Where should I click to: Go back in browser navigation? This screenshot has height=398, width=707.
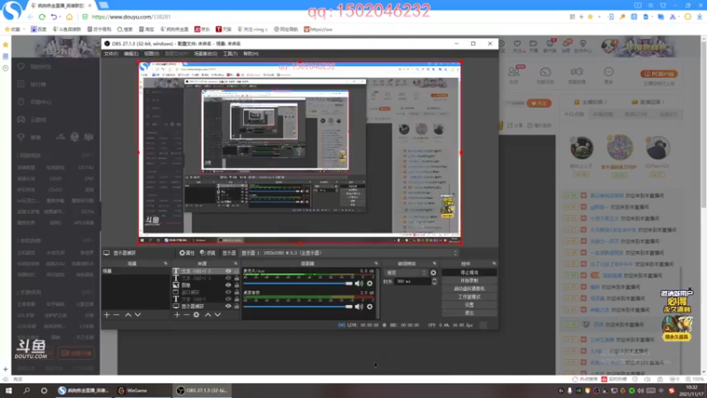click(30, 17)
